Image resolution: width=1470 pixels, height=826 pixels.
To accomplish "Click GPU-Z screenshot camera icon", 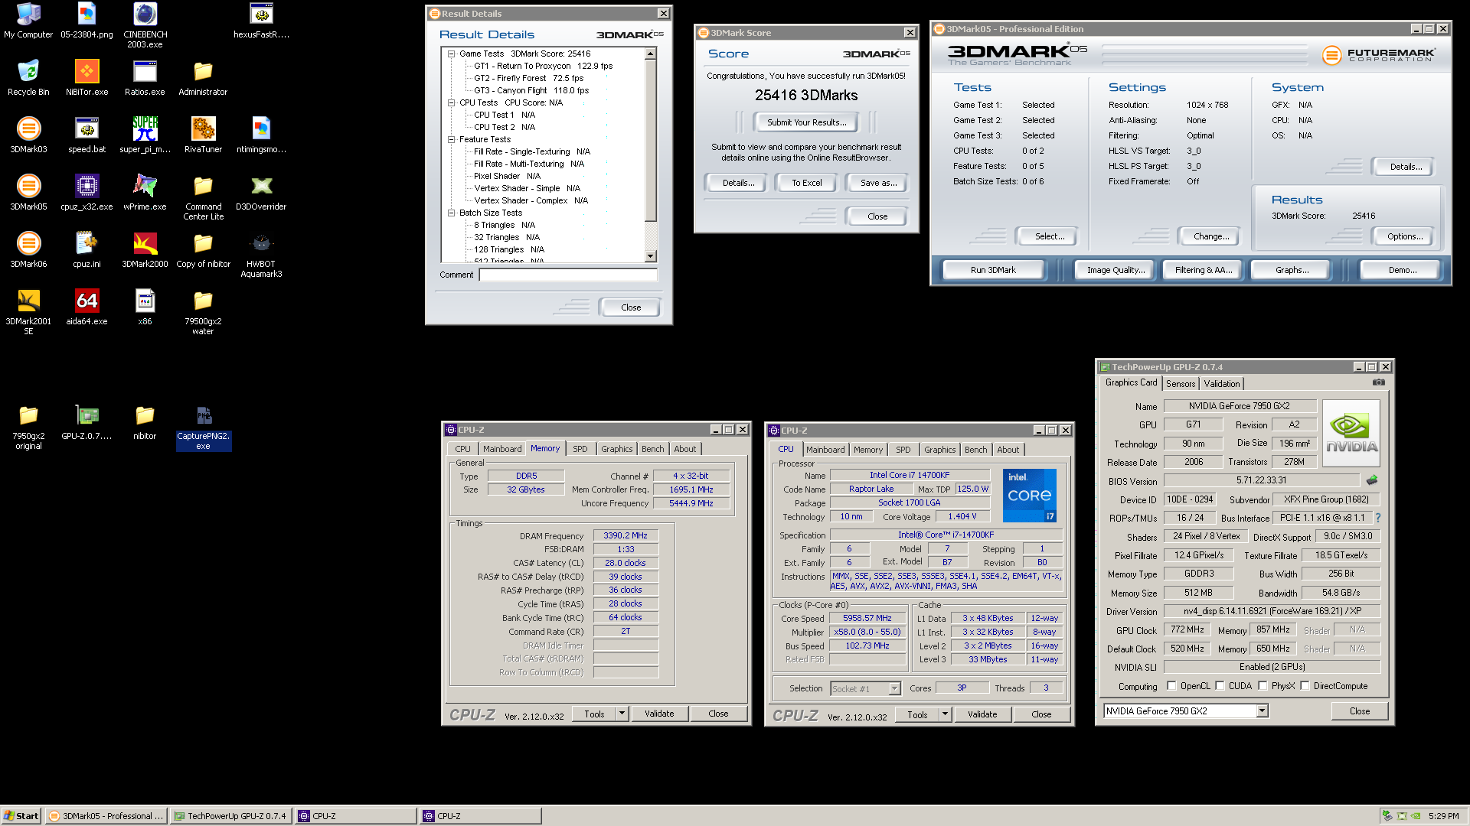I will click(1378, 382).
